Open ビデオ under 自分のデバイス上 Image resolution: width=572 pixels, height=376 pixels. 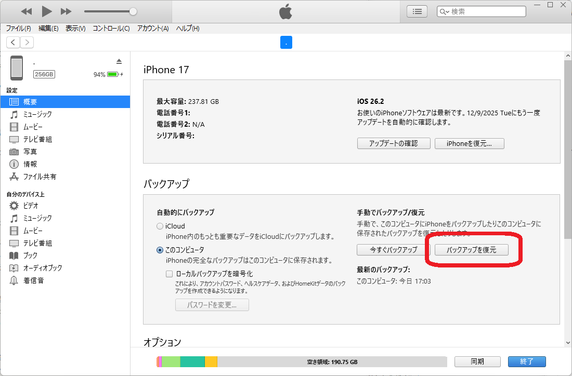pyautogui.click(x=65, y=206)
